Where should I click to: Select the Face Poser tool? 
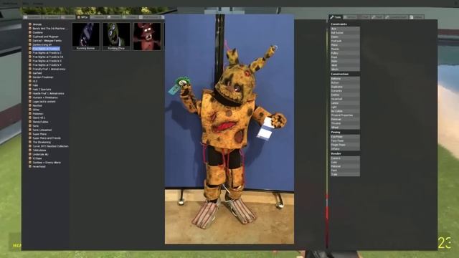pyautogui.click(x=345, y=140)
